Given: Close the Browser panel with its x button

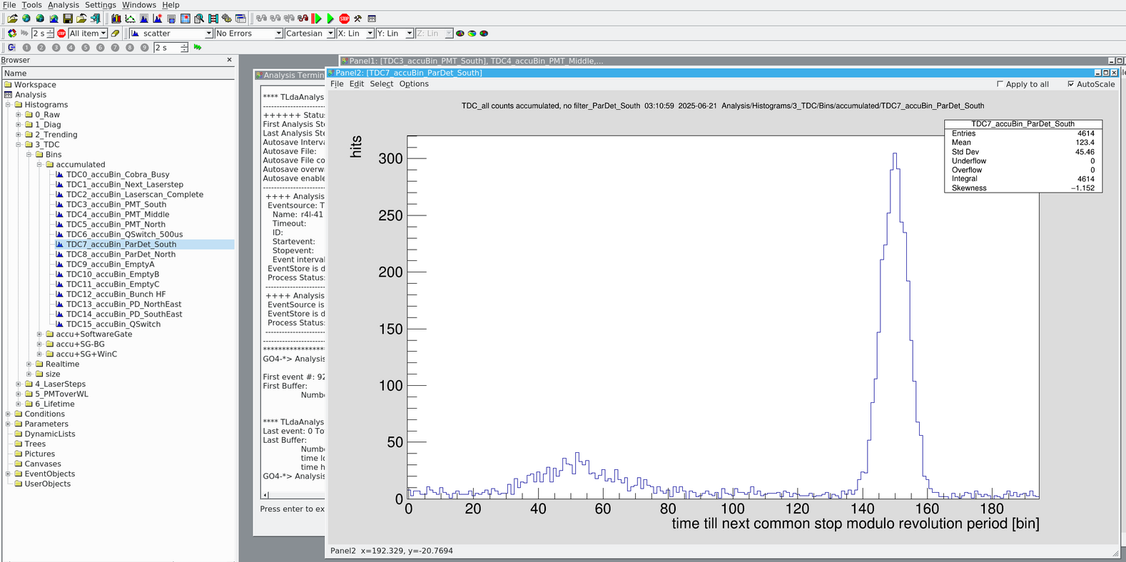Looking at the screenshot, I should pyautogui.click(x=229, y=60).
